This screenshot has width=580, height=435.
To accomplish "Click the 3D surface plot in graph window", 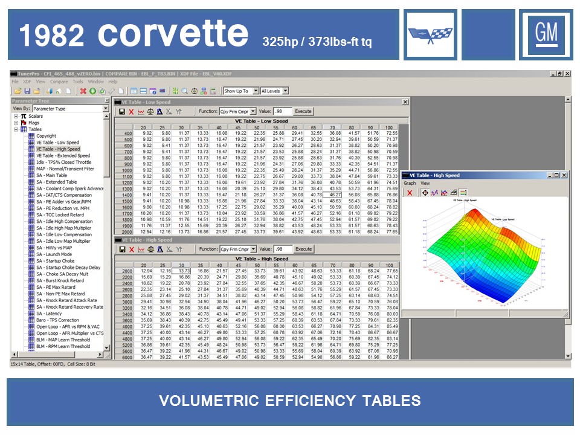I will point(483,255).
